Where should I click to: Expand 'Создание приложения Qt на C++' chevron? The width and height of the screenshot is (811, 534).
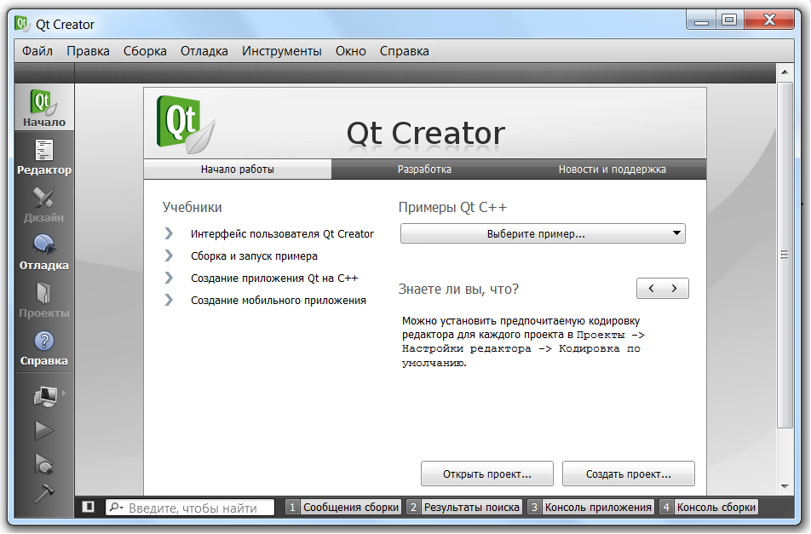pyautogui.click(x=169, y=278)
